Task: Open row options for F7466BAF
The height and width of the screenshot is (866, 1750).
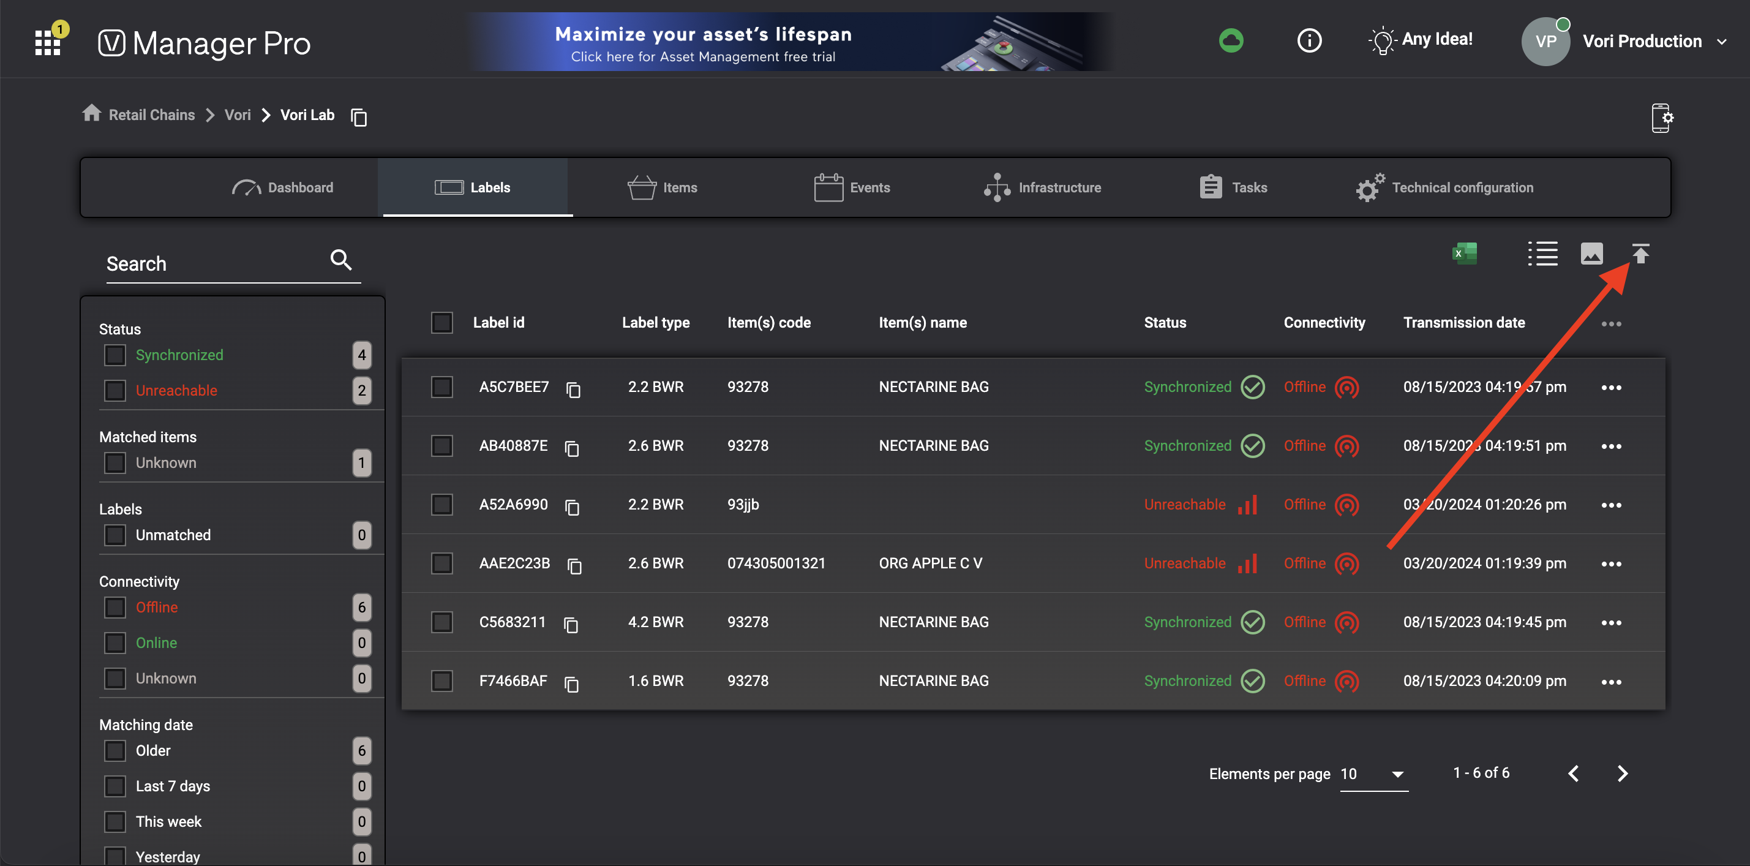Action: tap(1611, 681)
